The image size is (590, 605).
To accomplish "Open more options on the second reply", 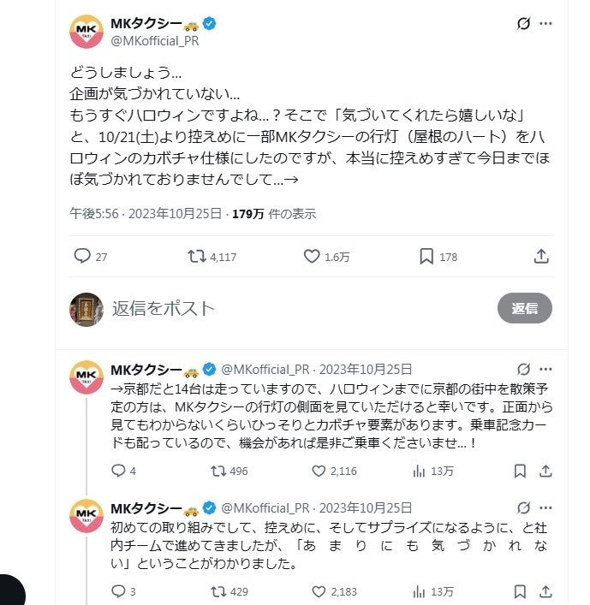I will (x=545, y=507).
